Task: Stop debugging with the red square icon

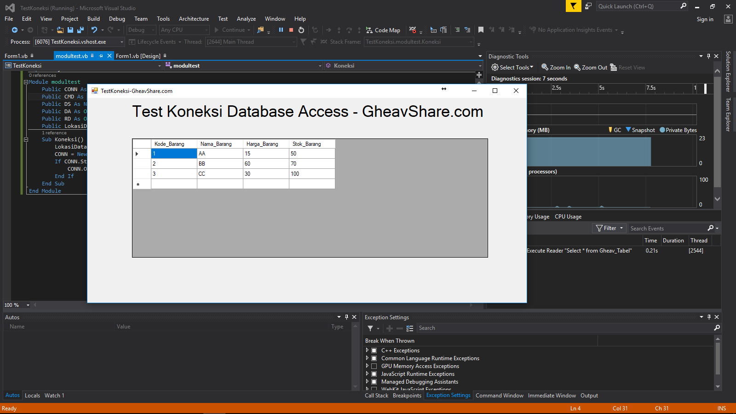Action: coord(291,30)
